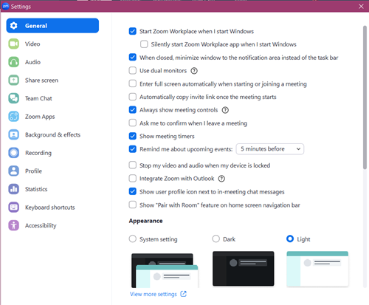The image size is (369, 305).
Task: Open the Audio settings tab
Action: (52, 62)
